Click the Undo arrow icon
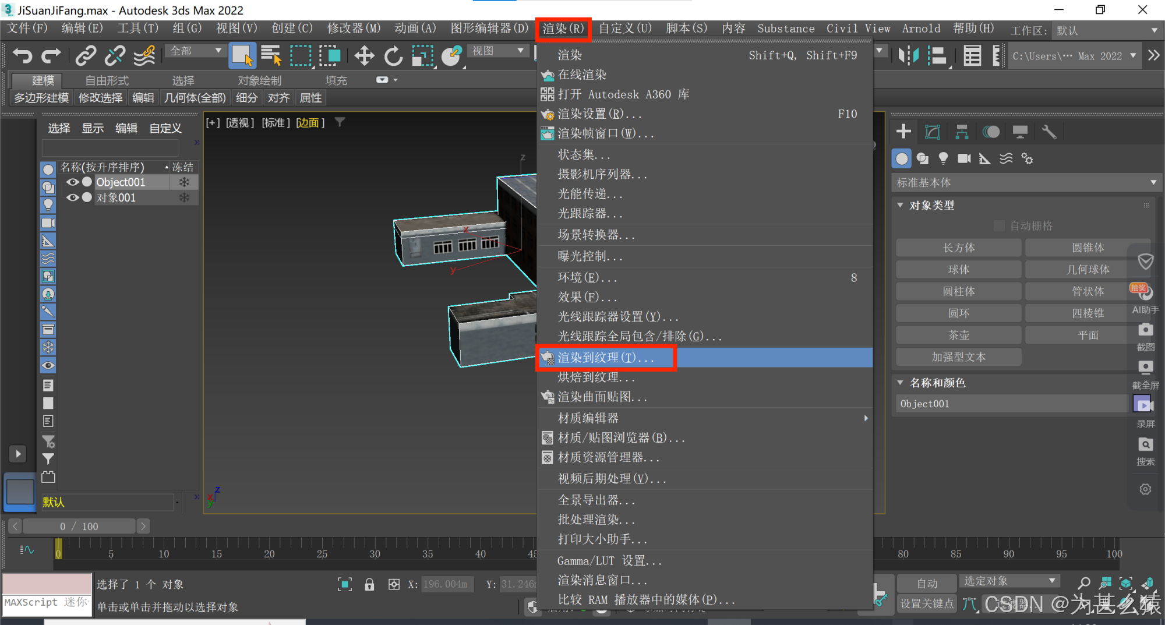The image size is (1165, 625). (x=22, y=56)
